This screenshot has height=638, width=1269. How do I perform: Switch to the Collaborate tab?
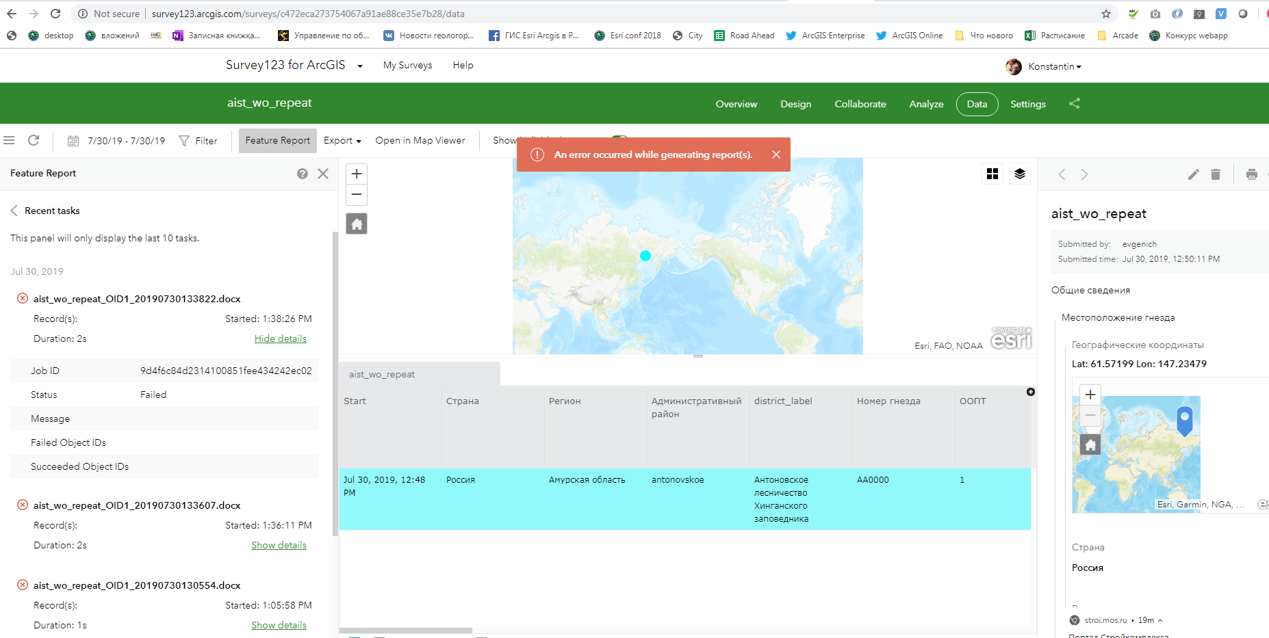click(x=860, y=104)
